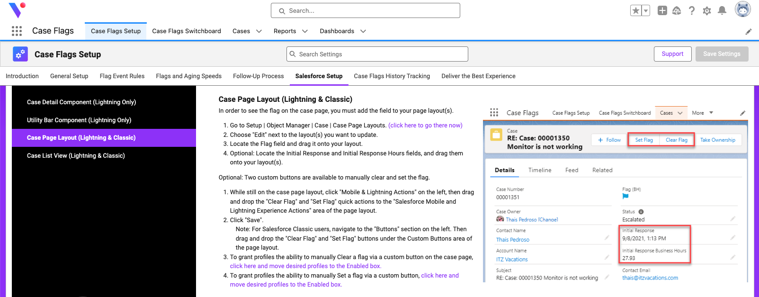This screenshot has height=297, width=759.
Task: Open the favorites list dropdown arrow
Action: (x=645, y=10)
